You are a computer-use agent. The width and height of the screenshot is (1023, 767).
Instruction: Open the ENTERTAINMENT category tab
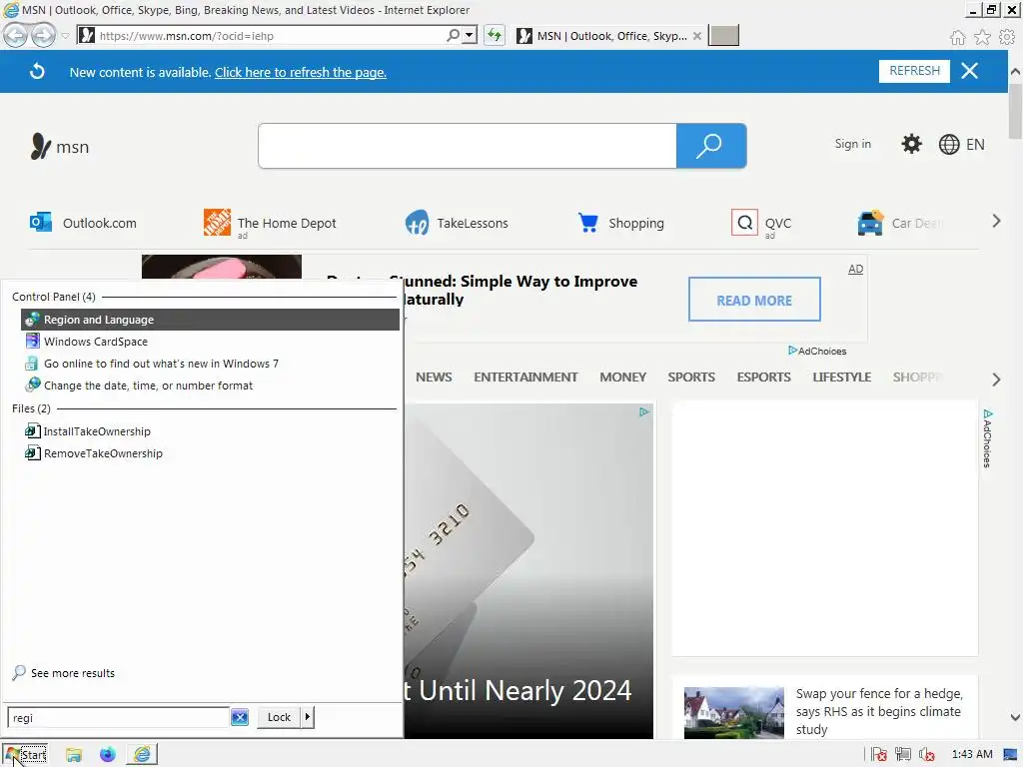525,377
